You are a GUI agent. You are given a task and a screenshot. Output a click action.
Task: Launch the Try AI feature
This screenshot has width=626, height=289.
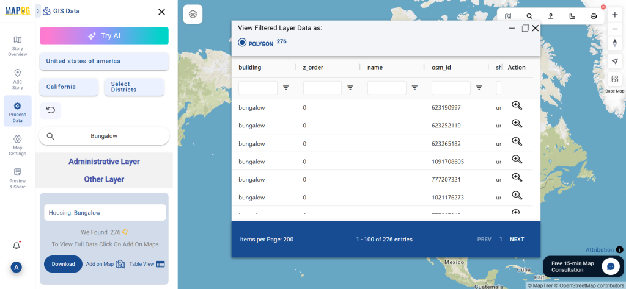pos(104,36)
